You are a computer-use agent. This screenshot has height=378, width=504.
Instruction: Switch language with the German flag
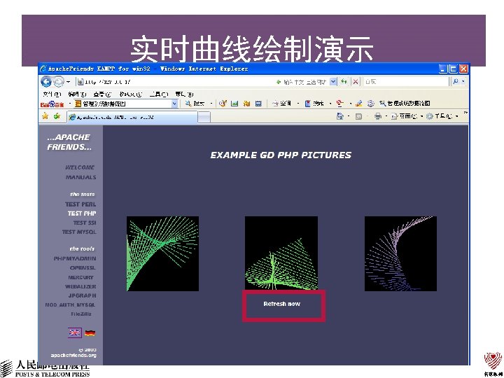90,333
